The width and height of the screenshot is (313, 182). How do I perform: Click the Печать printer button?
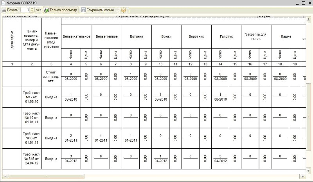[x=10, y=10]
